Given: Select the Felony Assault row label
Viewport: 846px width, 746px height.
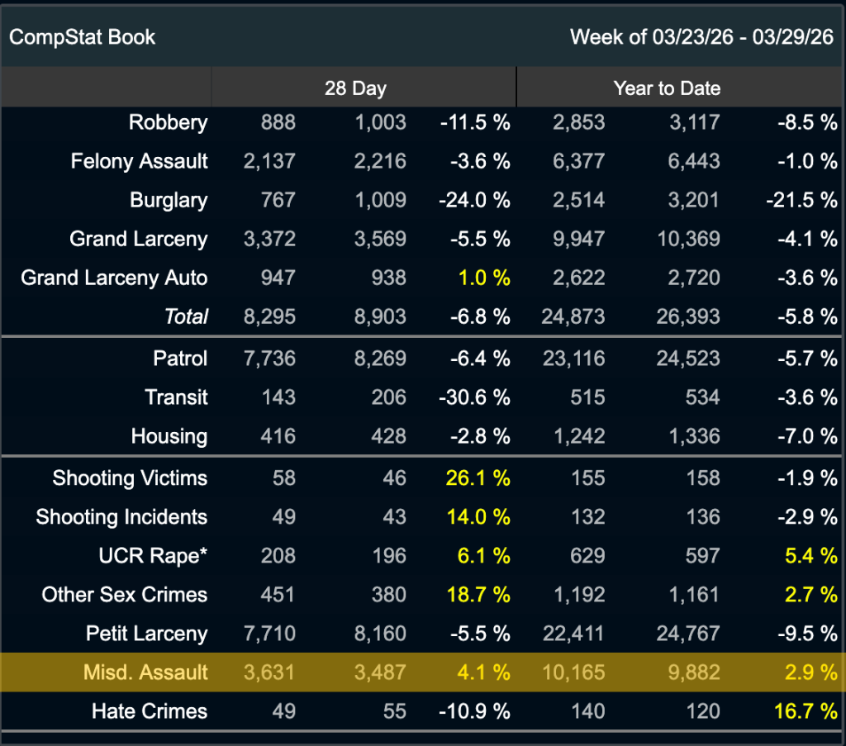Looking at the screenshot, I should 139,161.
